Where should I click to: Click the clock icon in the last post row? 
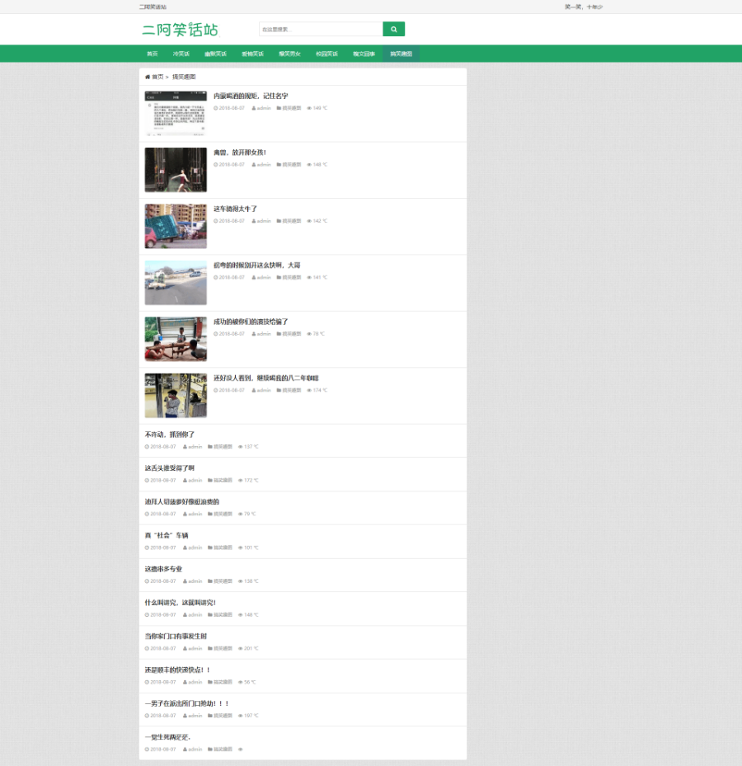(147, 750)
